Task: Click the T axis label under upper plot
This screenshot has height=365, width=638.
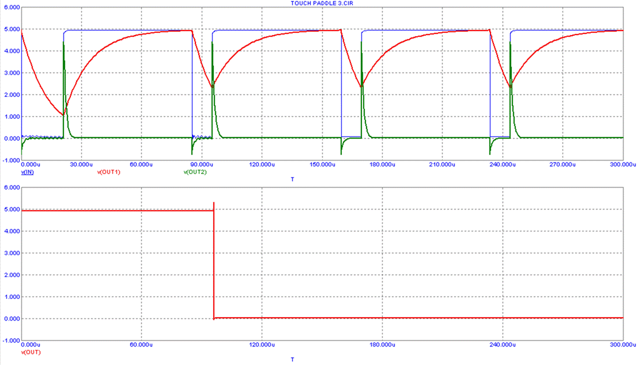Action: click(292, 180)
